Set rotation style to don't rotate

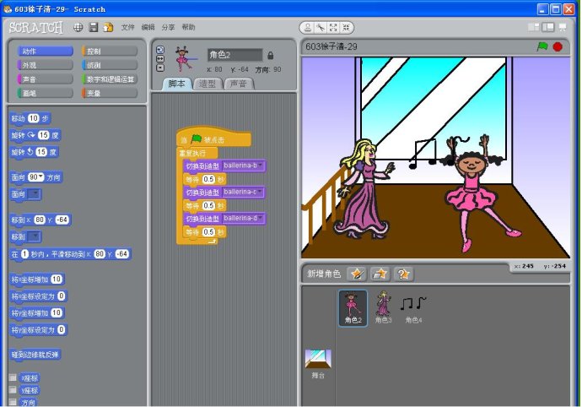click(x=160, y=68)
